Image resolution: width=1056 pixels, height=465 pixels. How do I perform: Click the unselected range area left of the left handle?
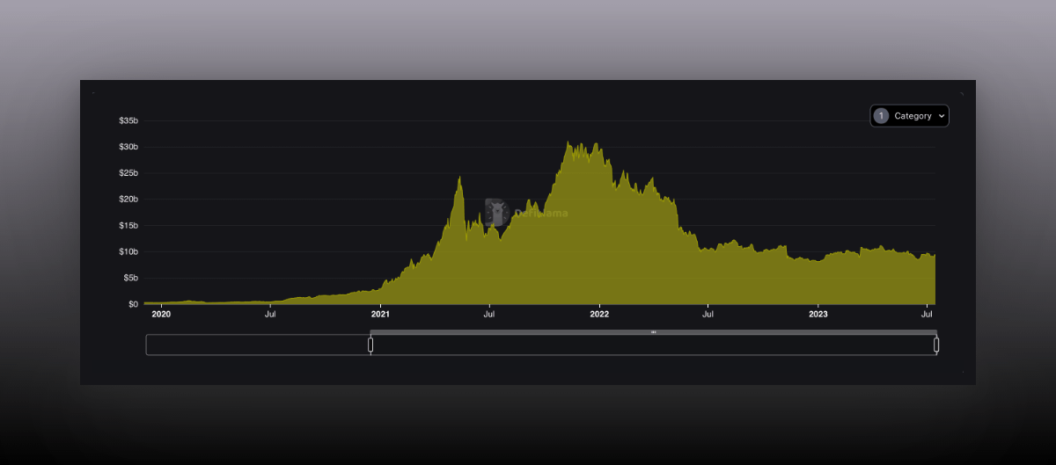coord(258,345)
